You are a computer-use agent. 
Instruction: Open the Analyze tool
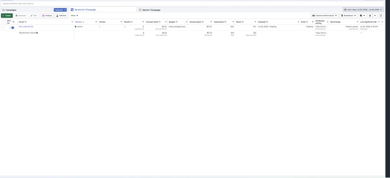[47, 16]
